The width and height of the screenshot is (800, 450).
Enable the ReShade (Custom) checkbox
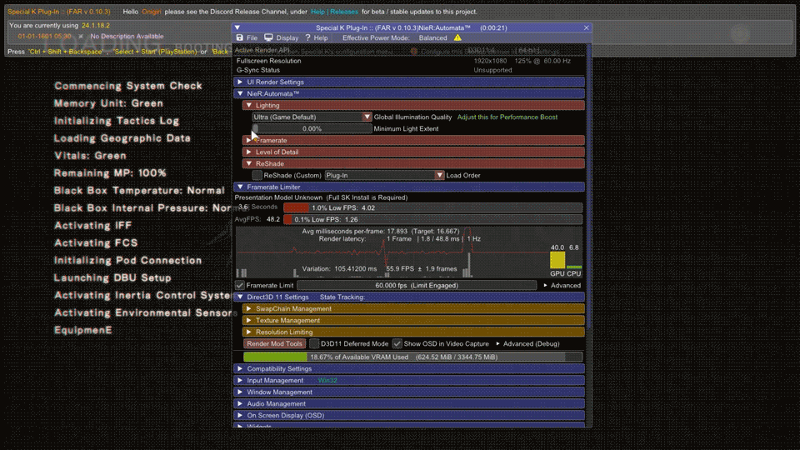pos(257,176)
